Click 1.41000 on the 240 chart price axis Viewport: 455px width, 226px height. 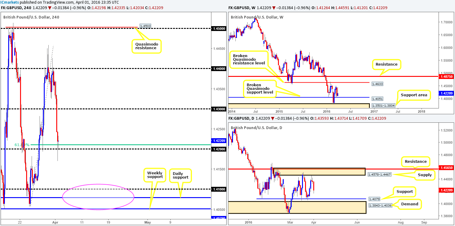pos(218,189)
